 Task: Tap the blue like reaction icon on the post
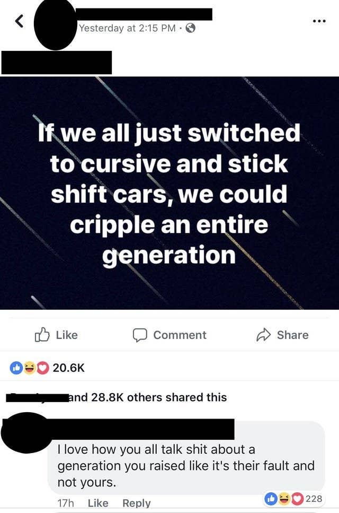click(16, 368)
